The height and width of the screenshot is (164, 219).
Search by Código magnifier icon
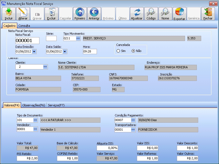(x=151, y=13)
